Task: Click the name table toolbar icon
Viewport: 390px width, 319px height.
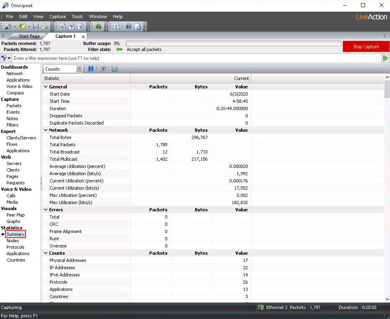Action: point(80,27)
